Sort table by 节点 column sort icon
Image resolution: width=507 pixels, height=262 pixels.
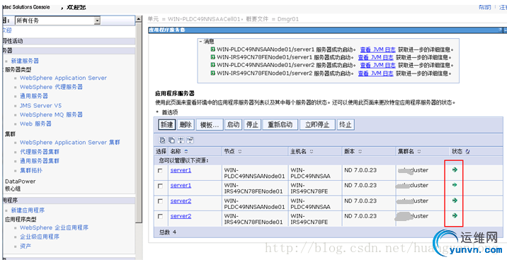coord(240,151)
